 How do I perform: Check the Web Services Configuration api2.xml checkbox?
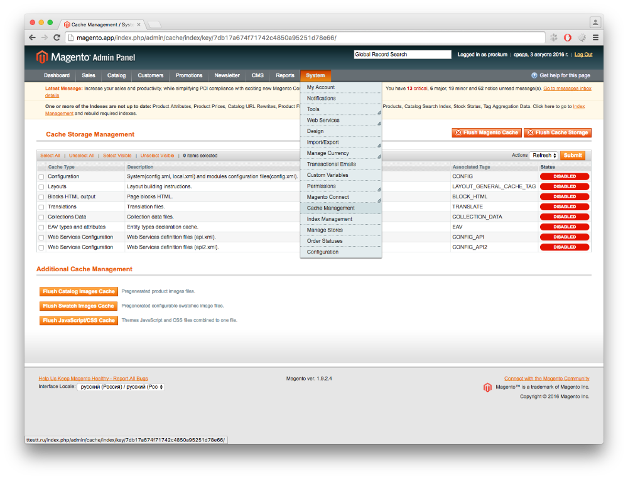(x=41, y=247)
